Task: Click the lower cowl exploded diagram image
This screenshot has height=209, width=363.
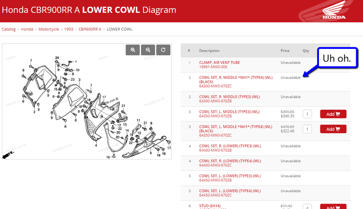Action: [87, 101]
